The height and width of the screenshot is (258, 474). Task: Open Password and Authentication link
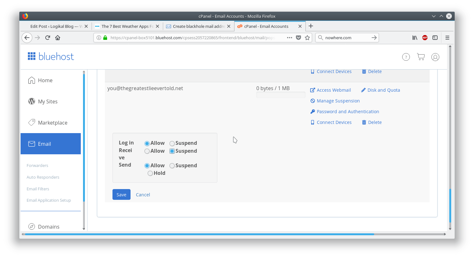344,112
